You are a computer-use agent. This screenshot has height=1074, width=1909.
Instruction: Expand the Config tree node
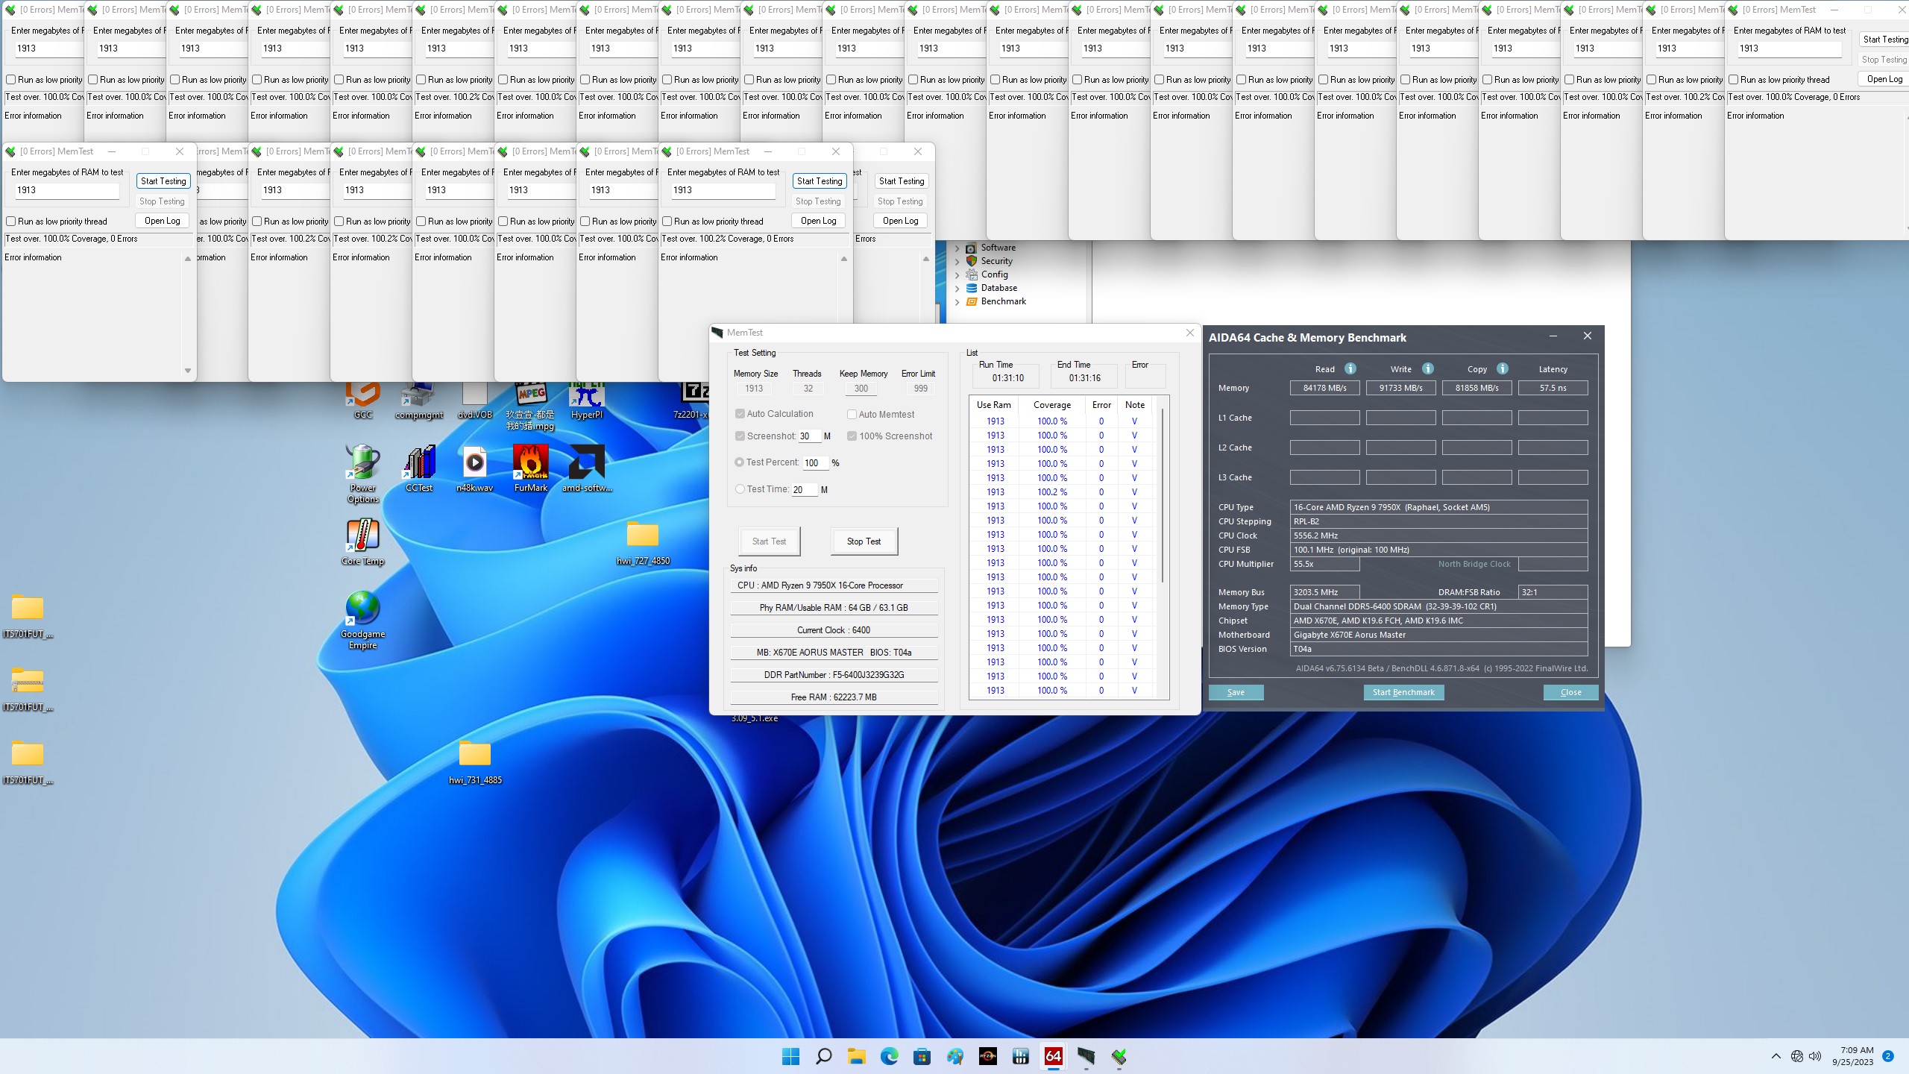click(x=957, y=275)
